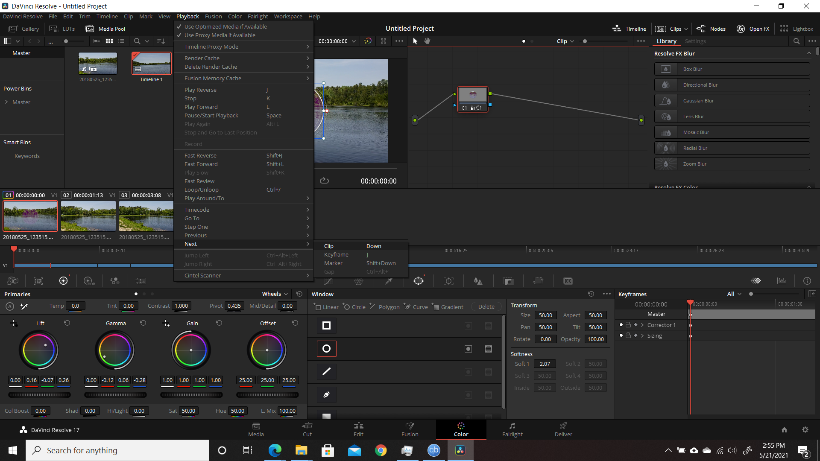
Task: Open the Gallery panel button
Action: pyautogui.click(x=25, y=29)
